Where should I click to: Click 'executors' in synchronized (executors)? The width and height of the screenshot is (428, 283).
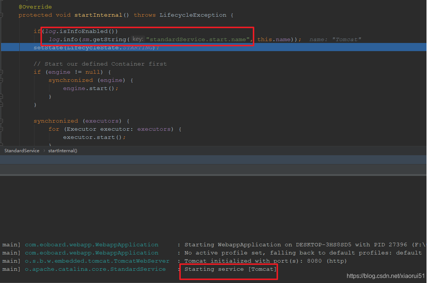pyautogui.click(x=102, y=121)
